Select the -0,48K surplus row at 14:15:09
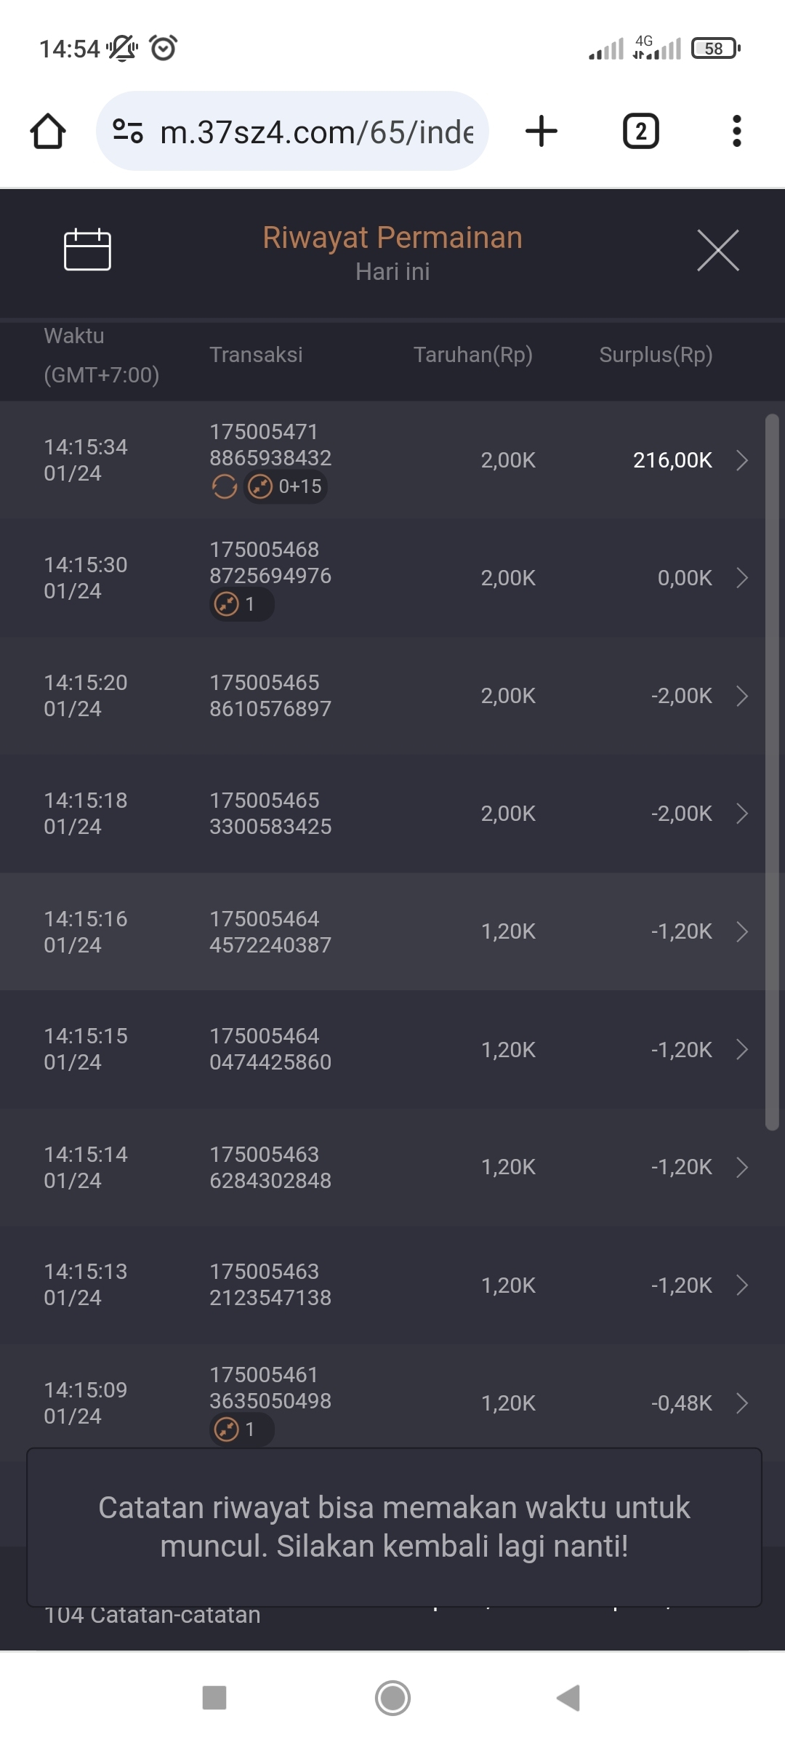Screen dimensions: 785x1745 682,1403
